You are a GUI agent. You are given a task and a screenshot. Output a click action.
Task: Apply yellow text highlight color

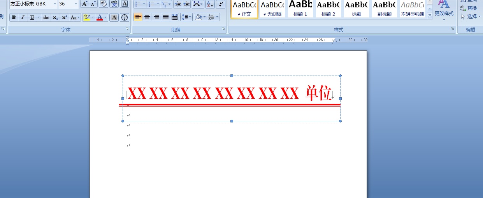86,17
